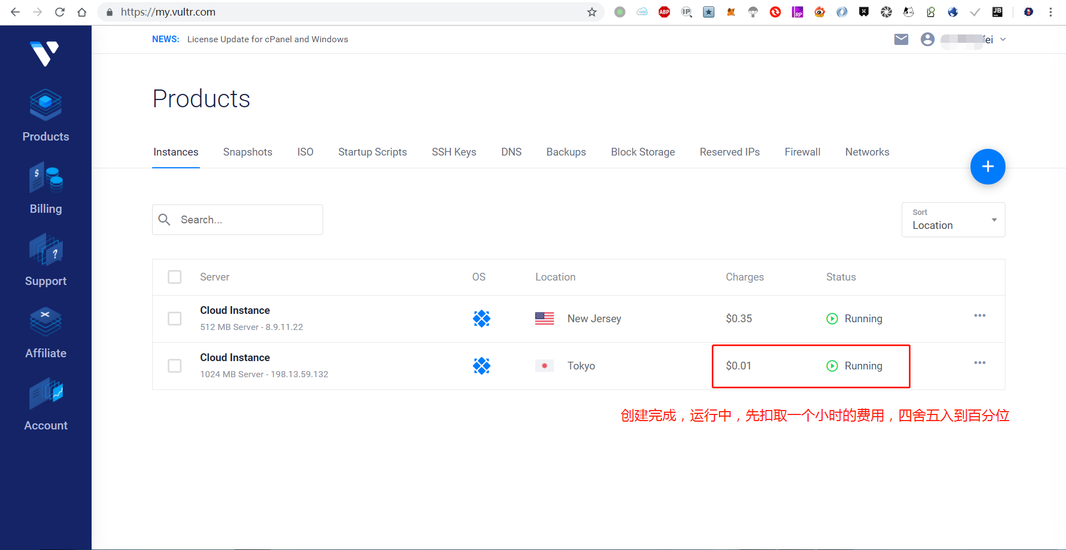Image resolution: width=1066 pixels, height=550 pixels.
Task: Open the three-dot menu for the New Jersey instance
Action: [x=980, y=316]
